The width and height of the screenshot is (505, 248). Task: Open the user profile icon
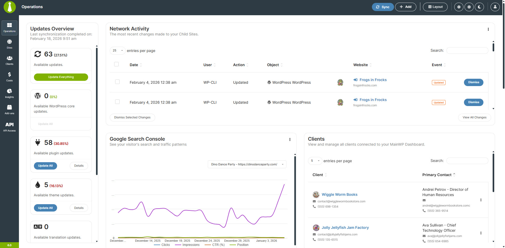495,7
